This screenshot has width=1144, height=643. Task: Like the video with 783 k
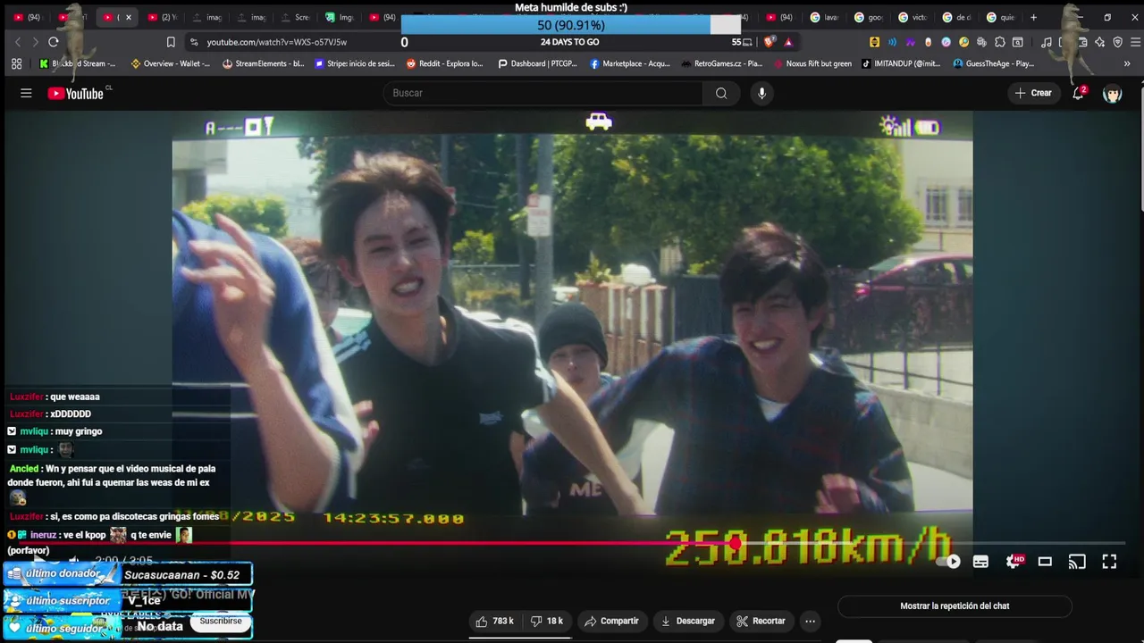[x=494, y=621]
